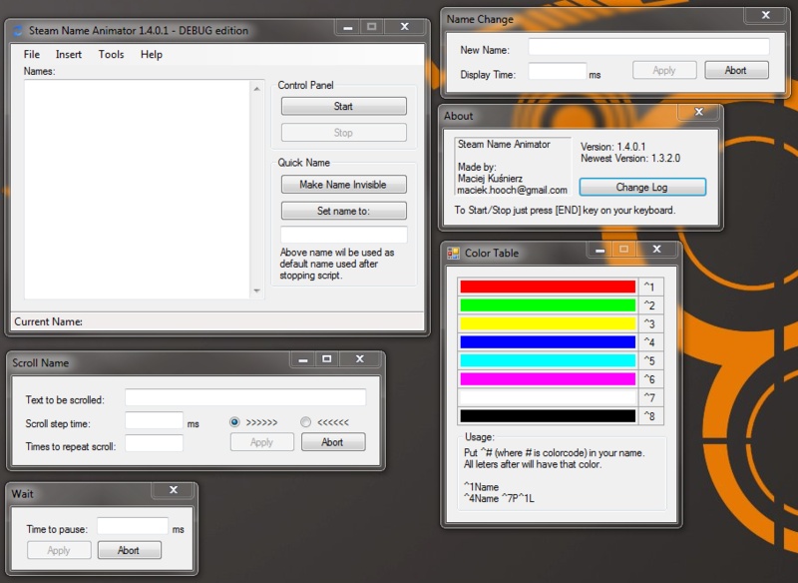Maximize the Scroll Name window
The height and width of the screenshot is (583, 798).
point(327,359)
